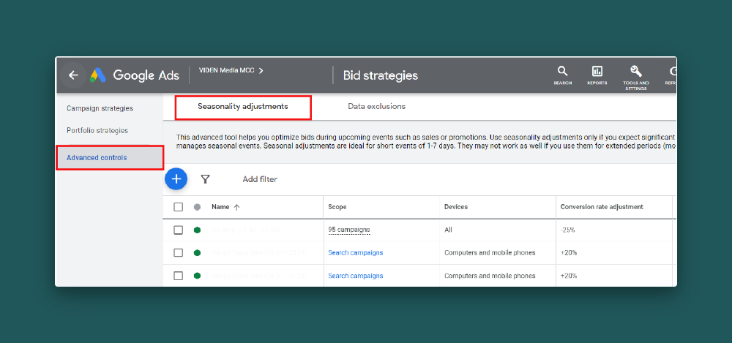Switch to the Data exclusions tab
732x343 pixels.
377,106
